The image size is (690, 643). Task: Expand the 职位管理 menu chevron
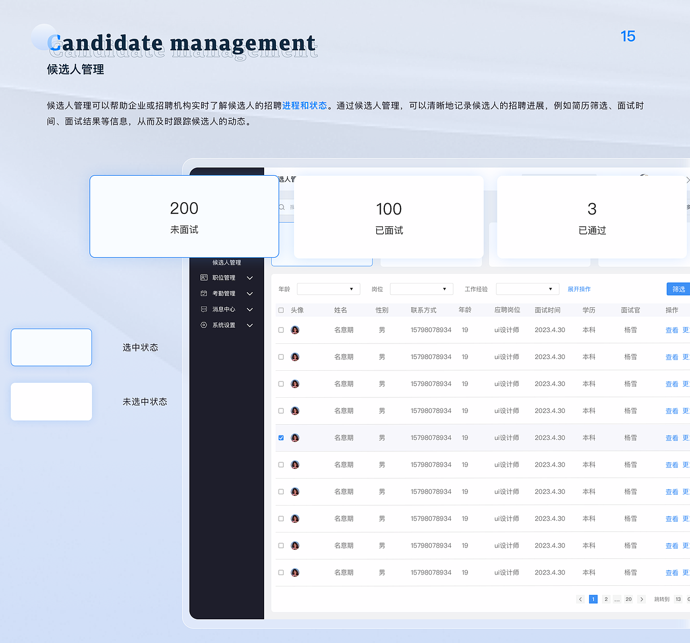[x=250, y=278]
